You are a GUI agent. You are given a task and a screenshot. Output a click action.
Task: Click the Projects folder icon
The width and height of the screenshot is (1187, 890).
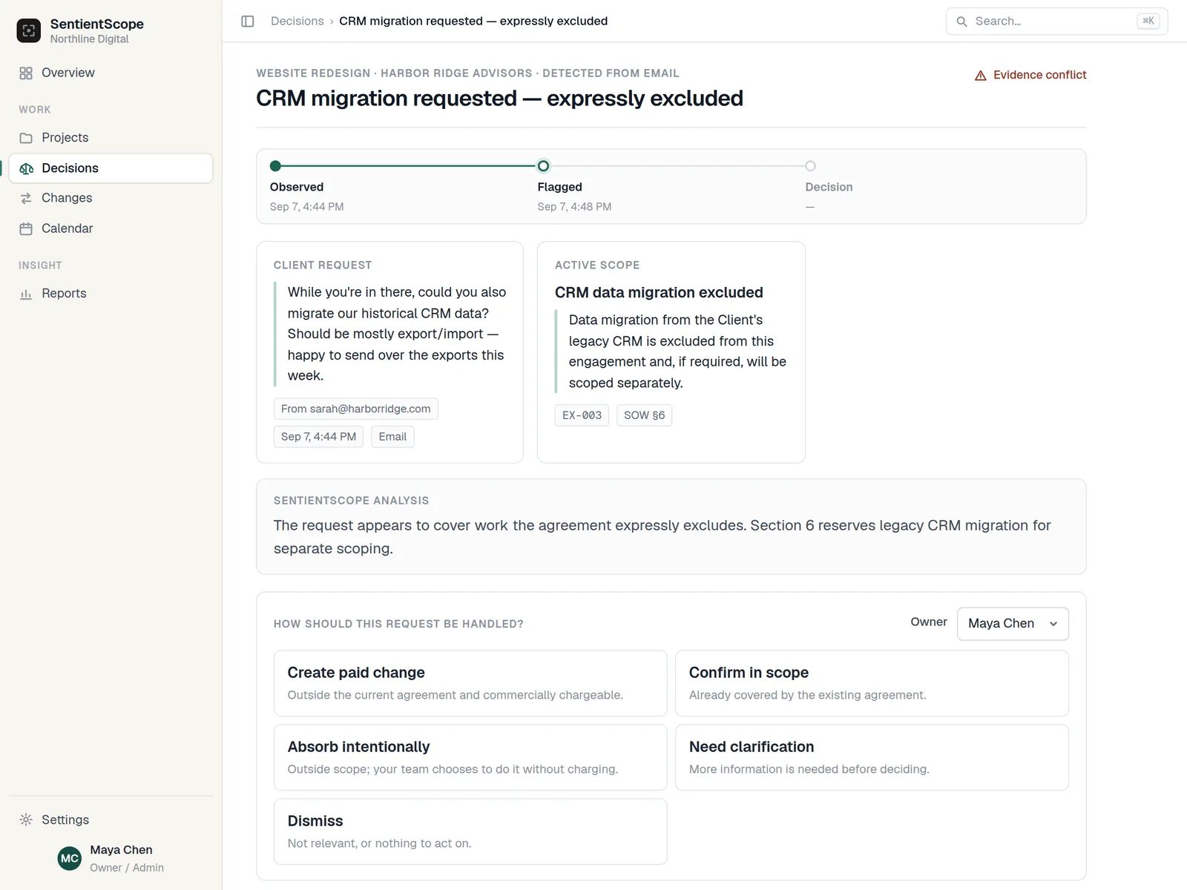pyautogui.click(x=26, y=138)
